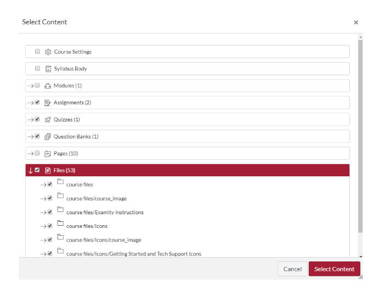The width and height of the screenshot is (384, 301).
Task: Click the Modules icon
Action: pyautogui.click(x=48, y=86)
